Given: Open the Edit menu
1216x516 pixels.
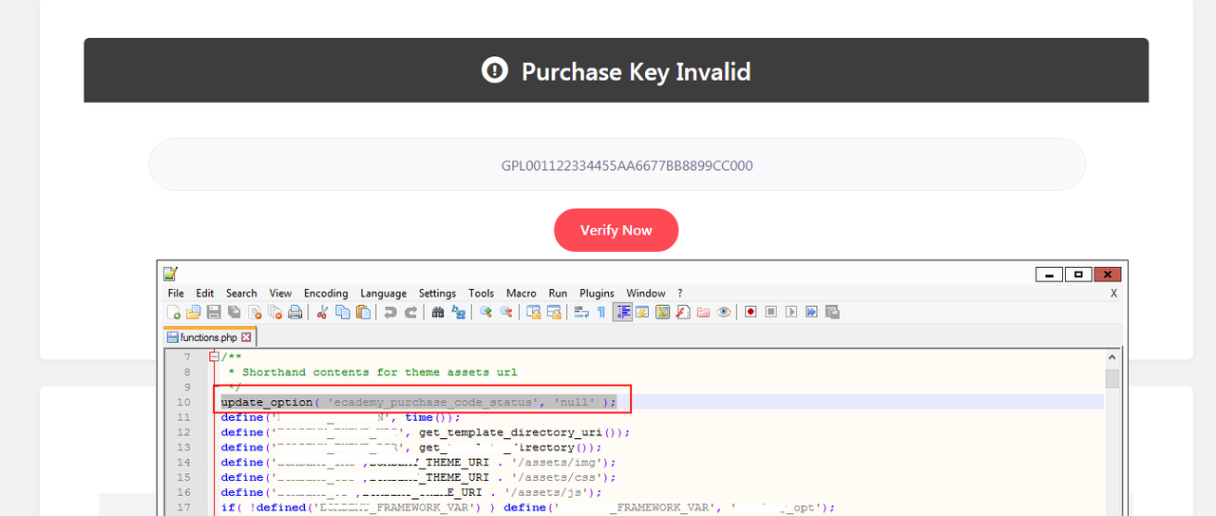Looking at the screenshot, I should (x=205, y=293).
